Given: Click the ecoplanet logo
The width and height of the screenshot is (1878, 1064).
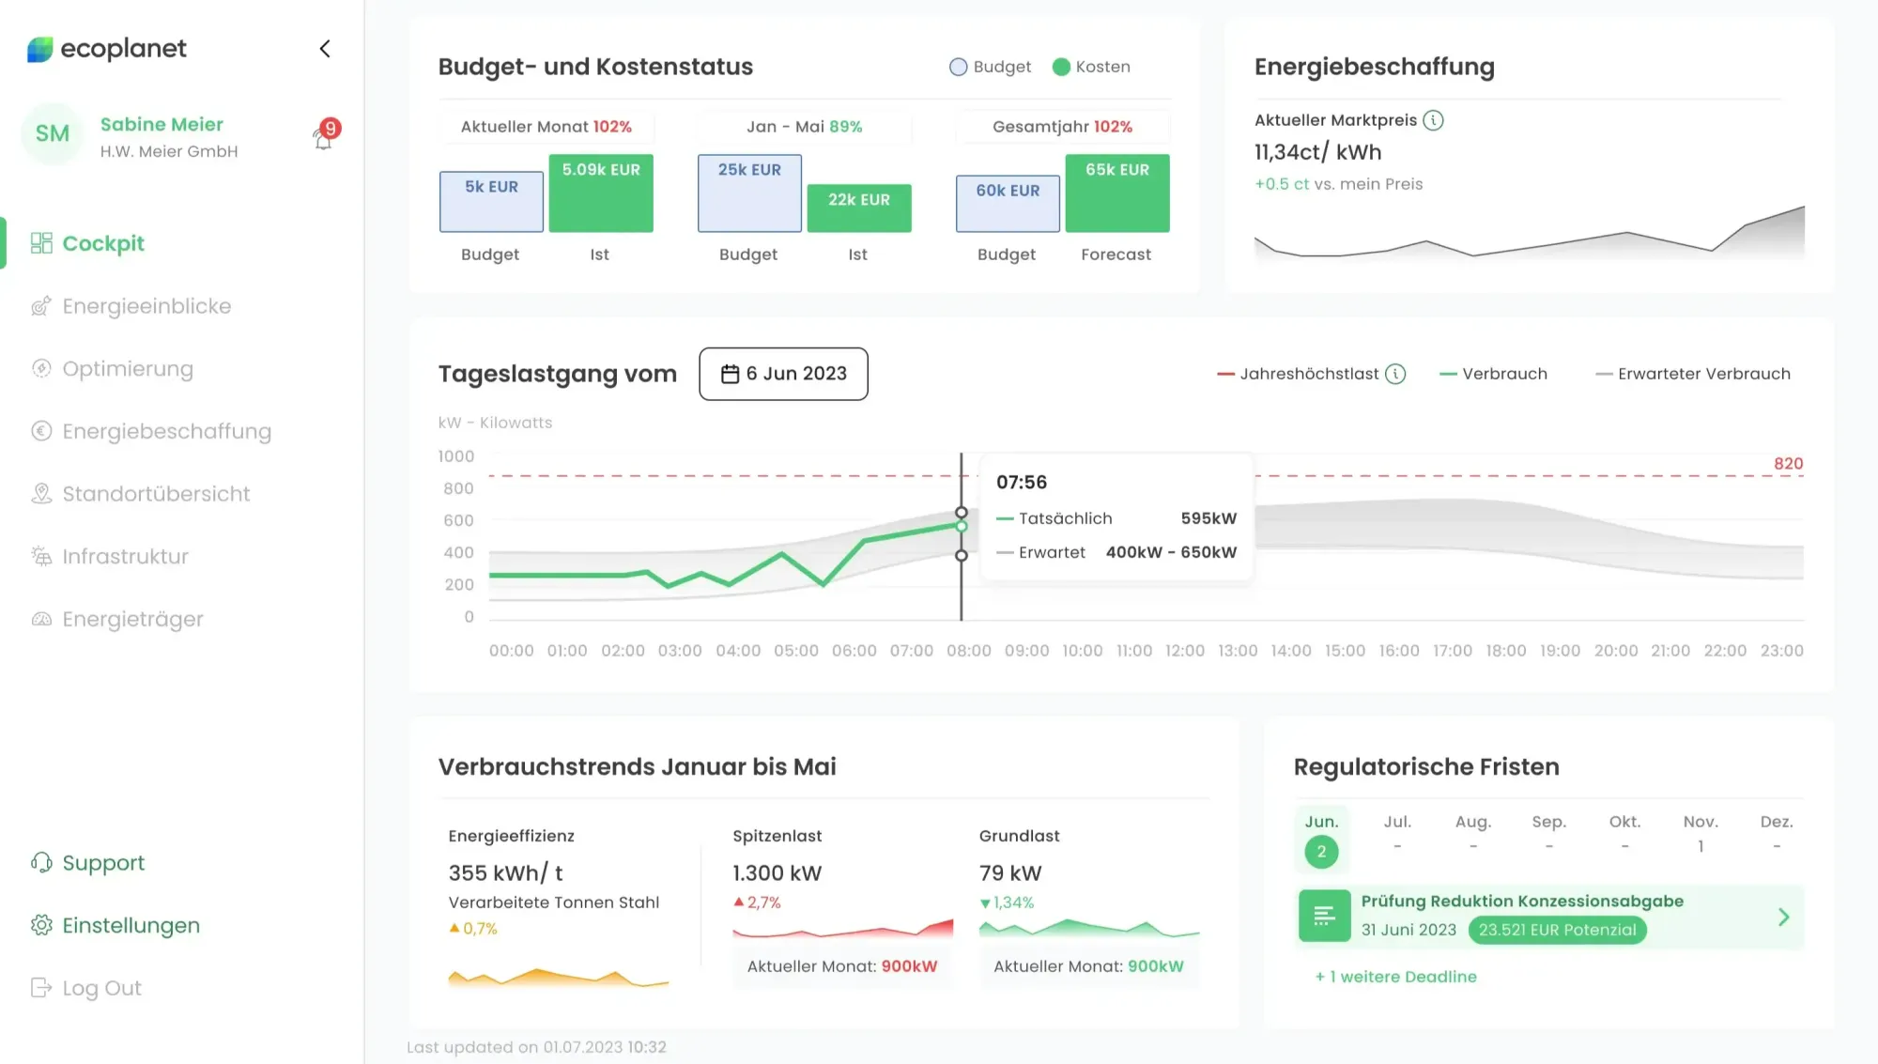Looking at the screenshot, I should [106, 49].
